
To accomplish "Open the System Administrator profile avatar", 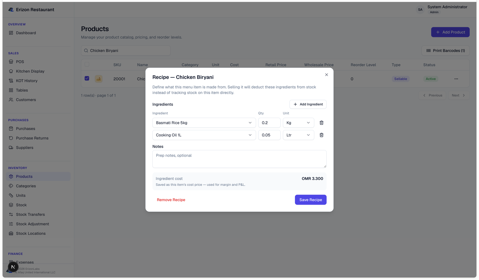I will (x=420, y=10).
